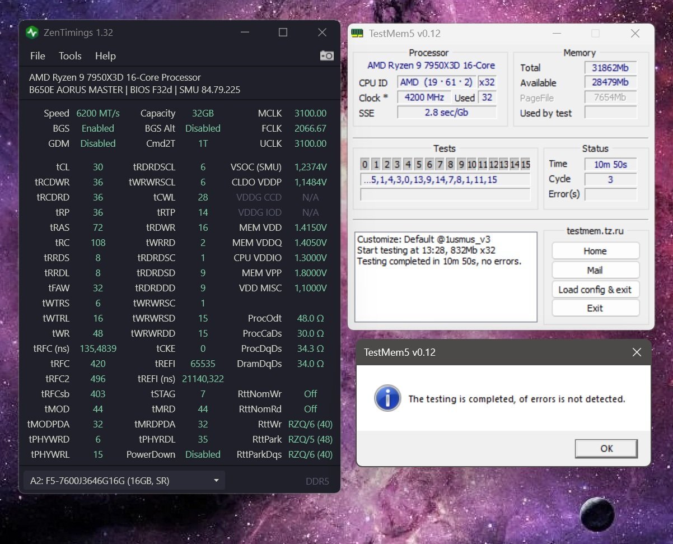The image size is (673, 544).
Task: Open the File menu in ZenTimings
Action: point(38,55)
